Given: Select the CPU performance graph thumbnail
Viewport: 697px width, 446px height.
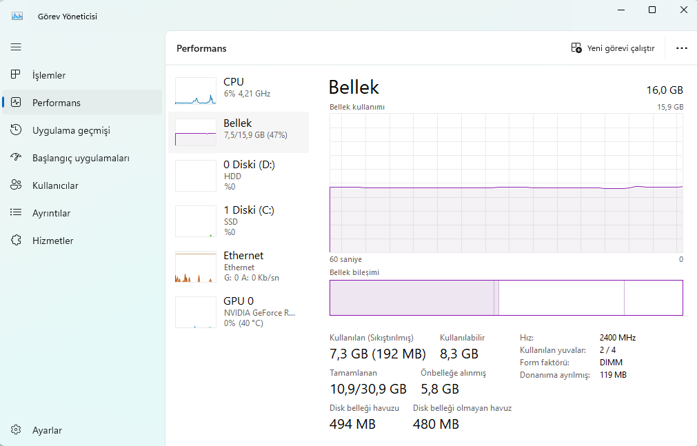Looking at the screenshot, I should click(x=196, y=91).
